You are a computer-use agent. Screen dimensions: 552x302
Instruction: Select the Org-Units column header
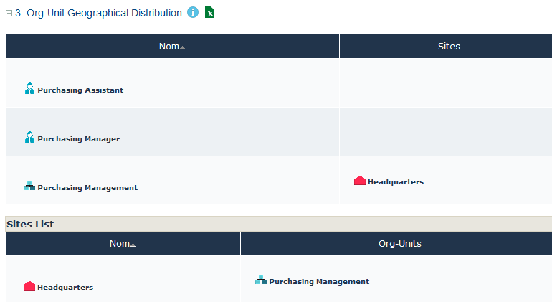[x=400, y=244]
